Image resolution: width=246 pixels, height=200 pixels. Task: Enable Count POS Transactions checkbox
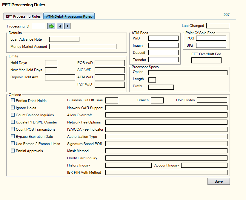point(13,129)
